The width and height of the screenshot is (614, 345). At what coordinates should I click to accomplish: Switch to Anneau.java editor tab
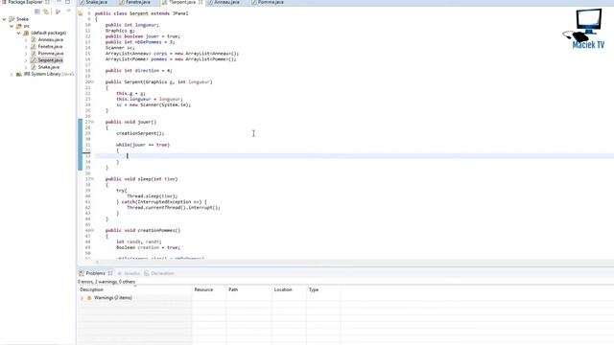(x=226, y=2)
